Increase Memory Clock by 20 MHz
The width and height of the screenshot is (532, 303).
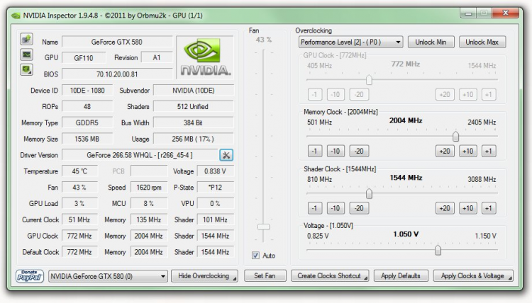(445, 151)
